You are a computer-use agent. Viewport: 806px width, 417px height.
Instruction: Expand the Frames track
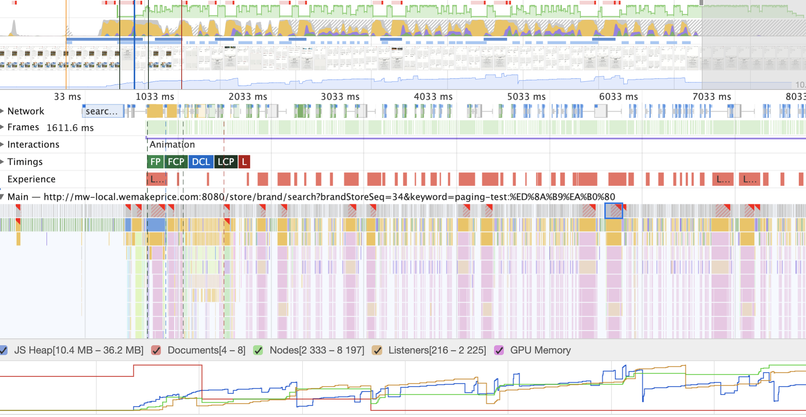(2, 127)
